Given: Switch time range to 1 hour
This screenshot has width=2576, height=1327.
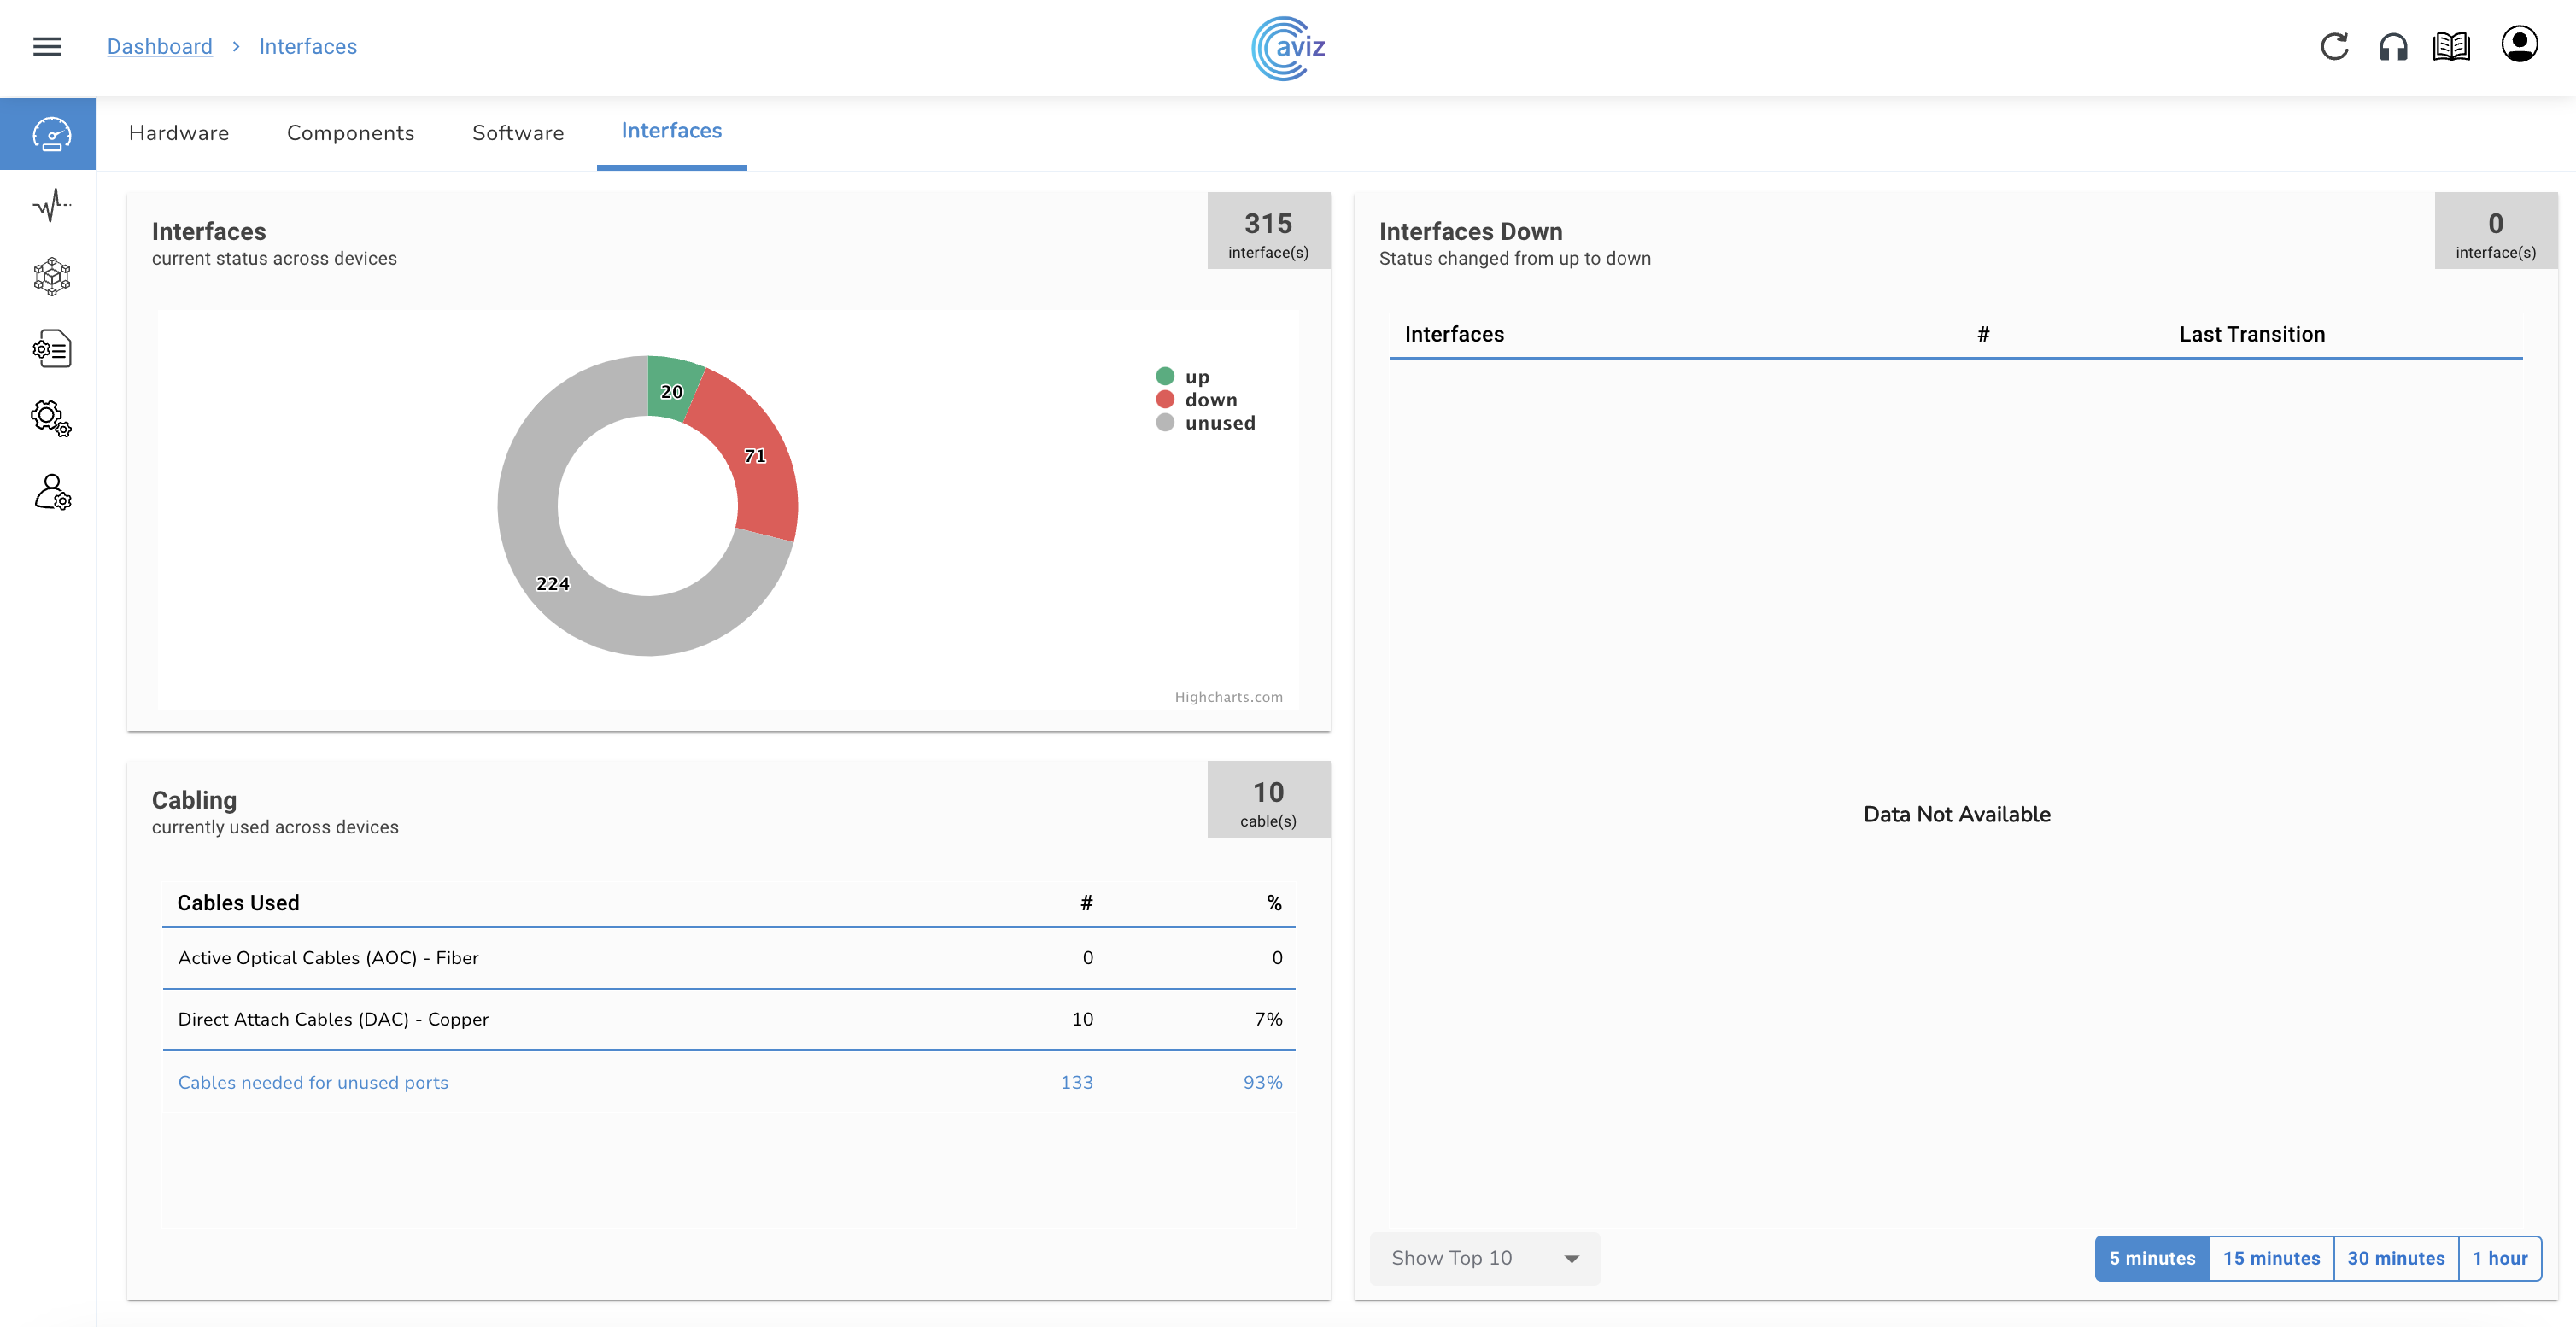Looking at the screenshot, I should (x=2499, y=1258).
